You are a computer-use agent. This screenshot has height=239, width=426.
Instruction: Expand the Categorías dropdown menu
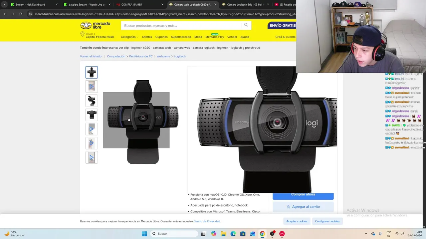(x=129, y=37)
